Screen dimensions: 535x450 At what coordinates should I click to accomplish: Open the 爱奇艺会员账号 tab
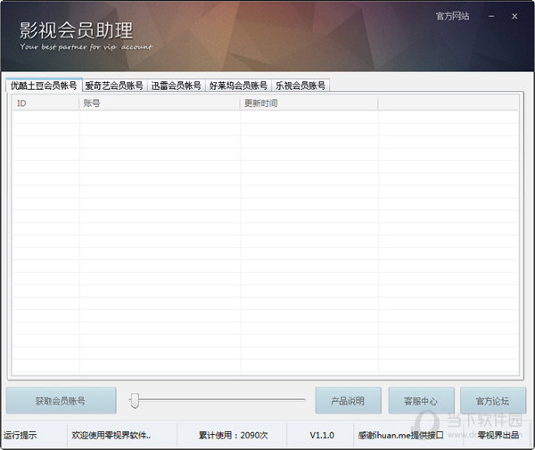[x=114, y=86]
